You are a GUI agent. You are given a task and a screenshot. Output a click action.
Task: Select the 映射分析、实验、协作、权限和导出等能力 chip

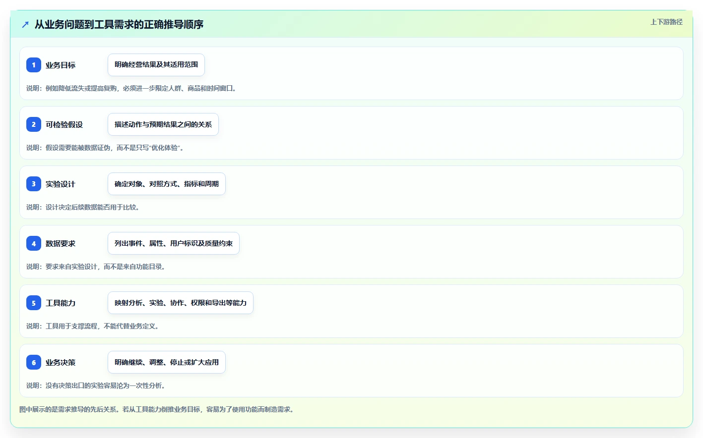click(181, 303)
